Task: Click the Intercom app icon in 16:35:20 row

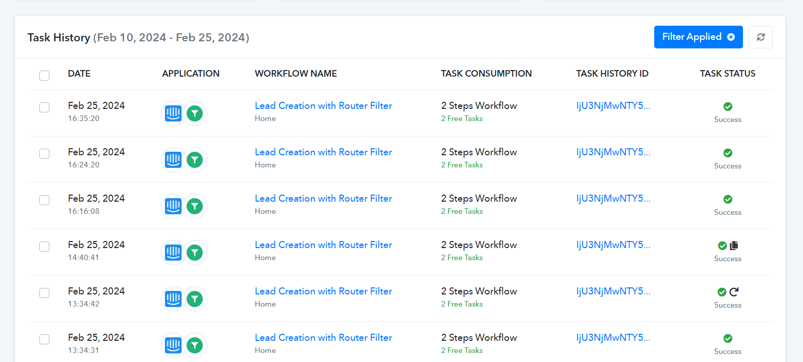Action: pyautogui.click(x=173, y=113)
